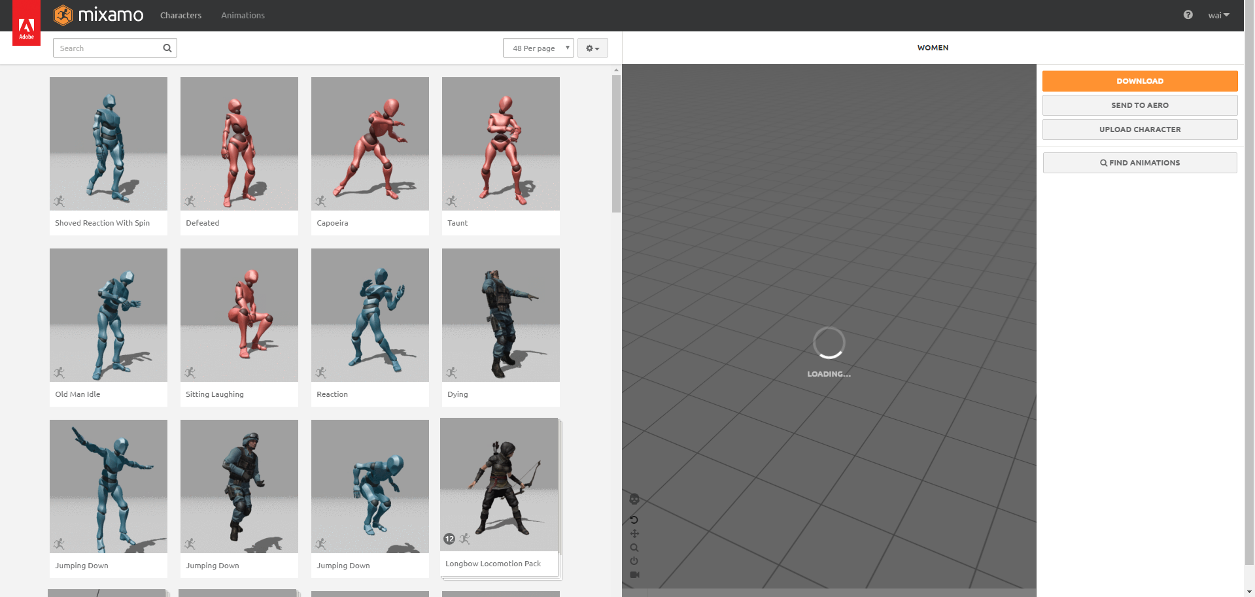
Task: Open help via the question mark icon
Action: coord(1188,15)
